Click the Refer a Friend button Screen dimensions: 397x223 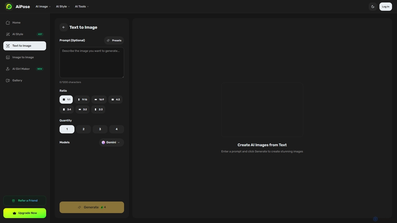click(x=25, y=201)
